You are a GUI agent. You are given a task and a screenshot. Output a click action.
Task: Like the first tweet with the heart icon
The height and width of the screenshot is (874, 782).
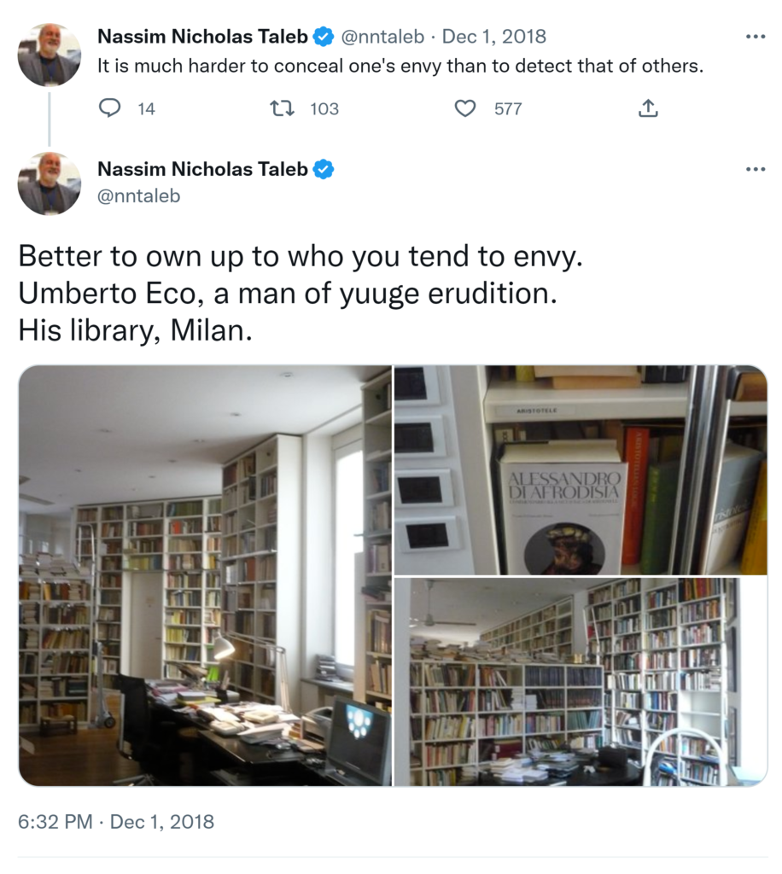pyautogui.click(x=465, y=108)
